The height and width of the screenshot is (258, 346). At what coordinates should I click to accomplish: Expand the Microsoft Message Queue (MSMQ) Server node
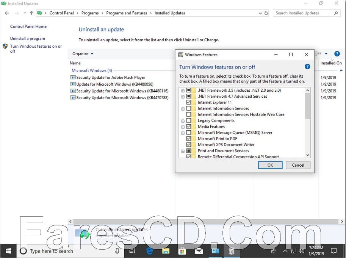click(183, 133)
